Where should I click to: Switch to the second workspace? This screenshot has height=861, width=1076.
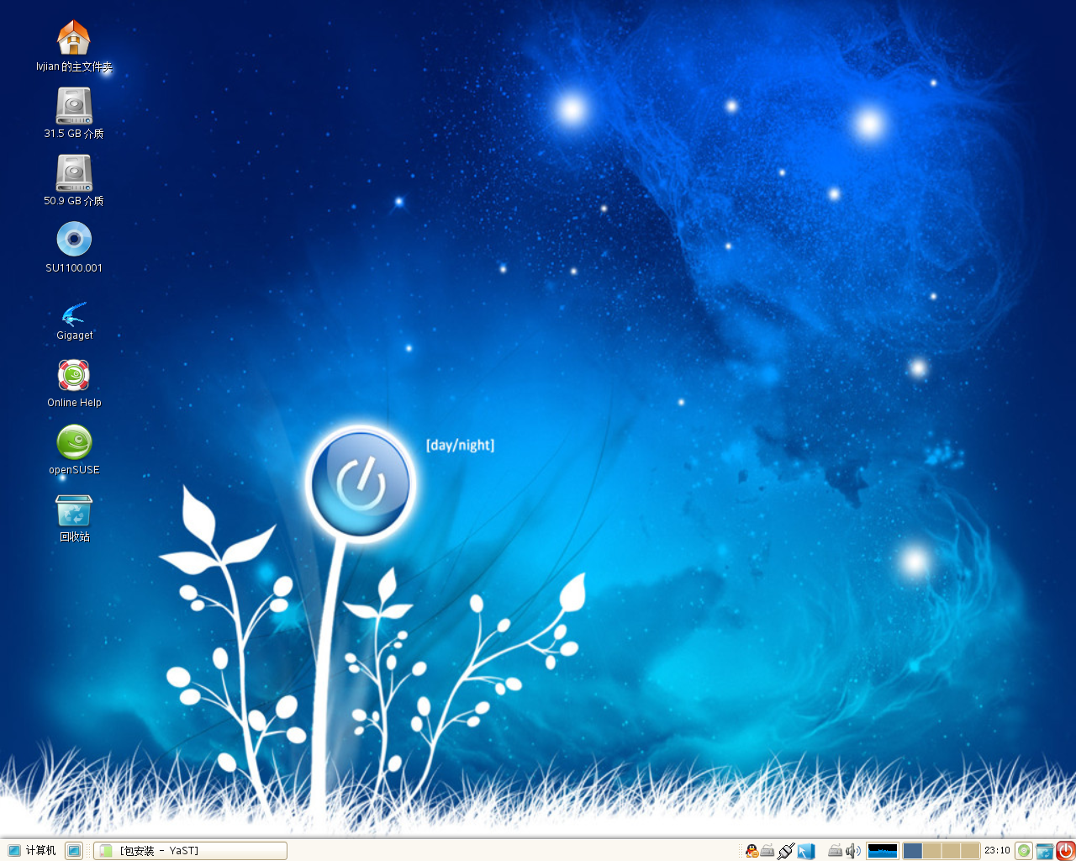coord(931,851)
